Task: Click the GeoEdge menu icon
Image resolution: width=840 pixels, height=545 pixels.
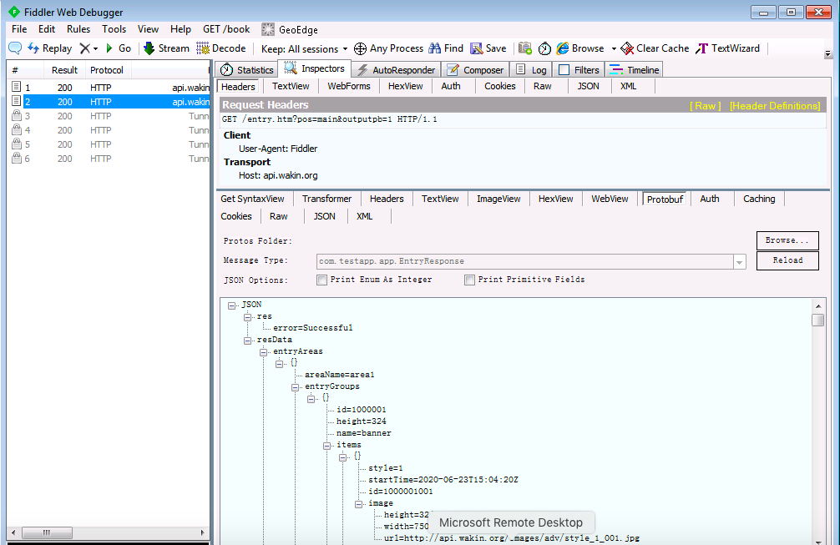Action: point(268,29)
